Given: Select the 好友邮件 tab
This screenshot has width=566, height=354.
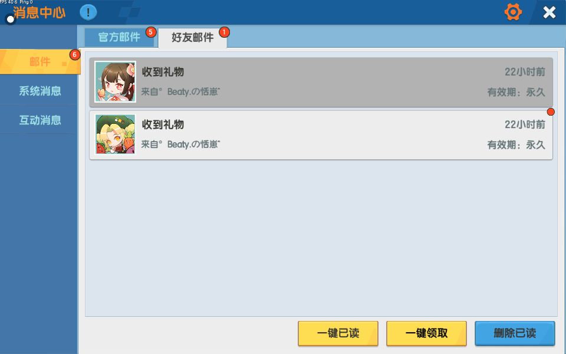Looking at the screenshot, I should [192, 38].
